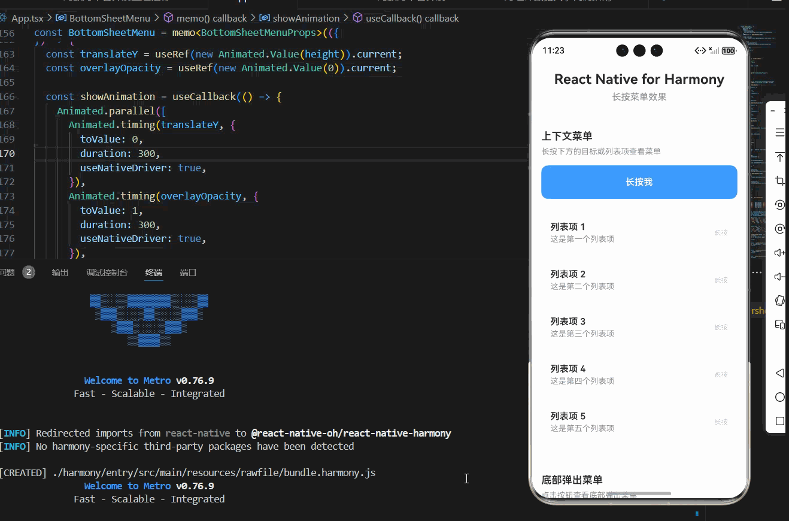Click the emulator shake device icon

point(779,301)
